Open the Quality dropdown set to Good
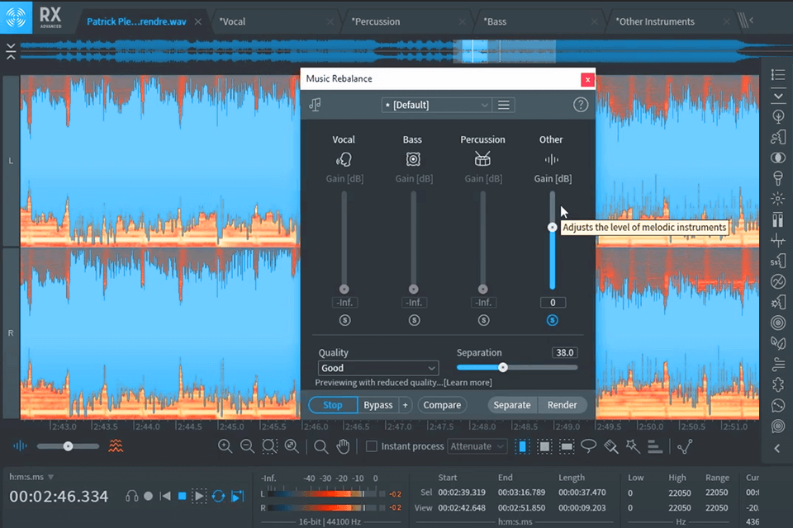The image size is (793, 528). pyautogui.click(x=378, y=367)
